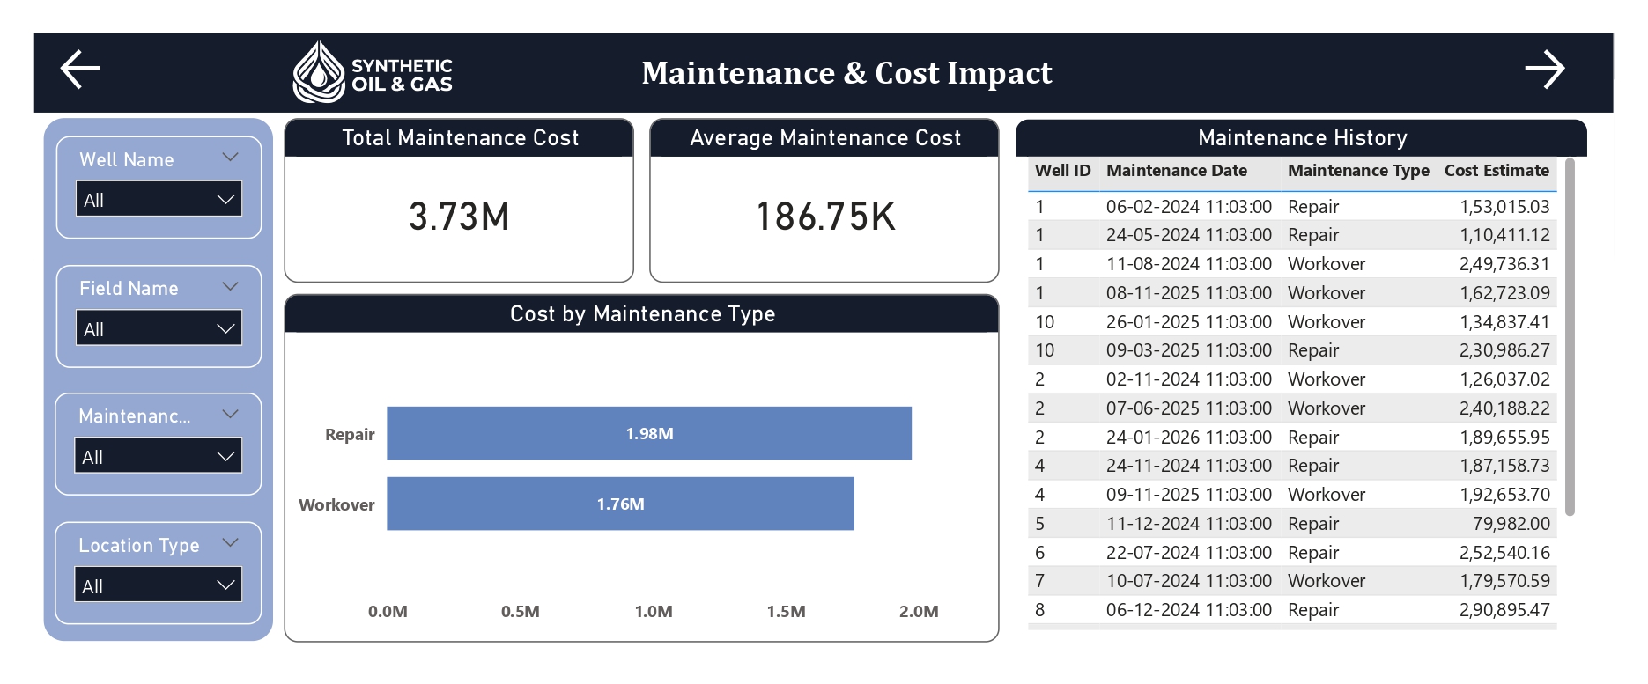Click date cell 22-07-2024 11:03:00
The height and width of the screenshot is (684, 1648).
(1189, 553)
